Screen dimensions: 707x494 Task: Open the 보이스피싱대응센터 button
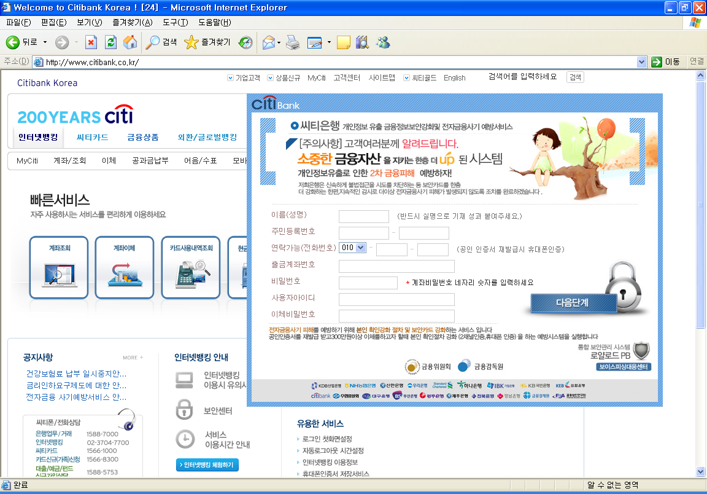pos(624,367)
